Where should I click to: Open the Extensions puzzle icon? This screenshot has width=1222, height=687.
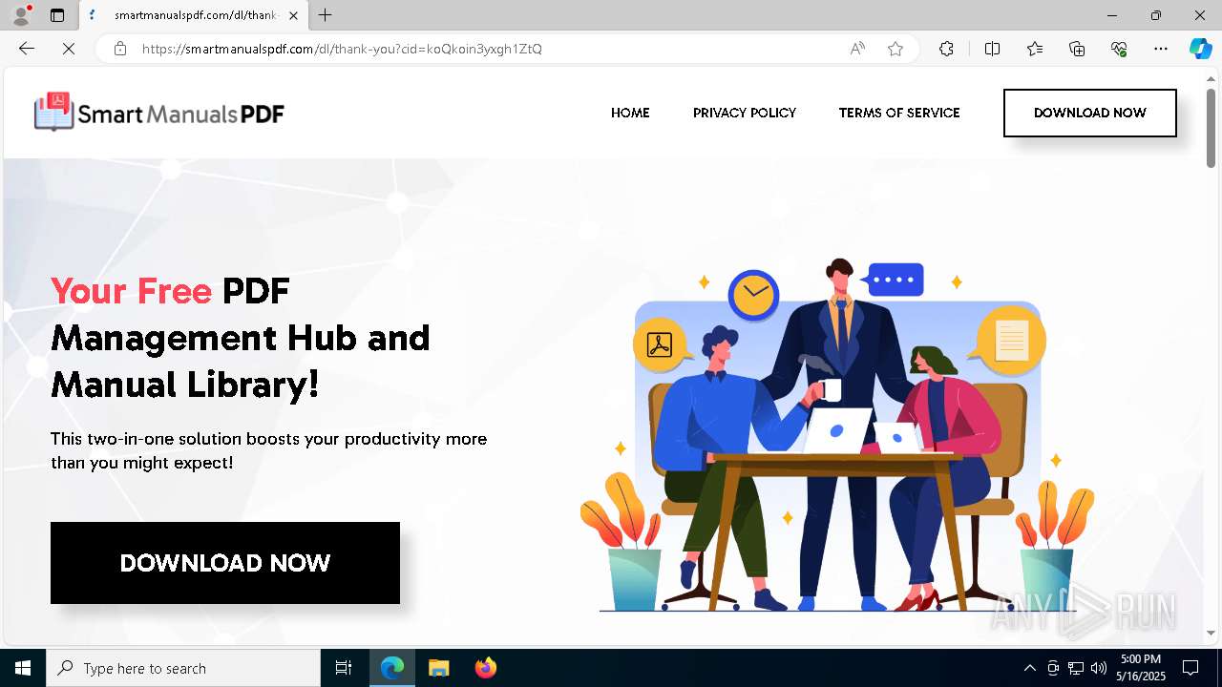(x=946, y=49)
